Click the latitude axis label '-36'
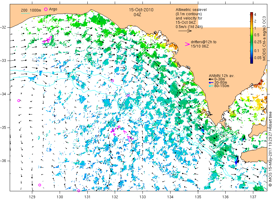 [x=3, y=161]
